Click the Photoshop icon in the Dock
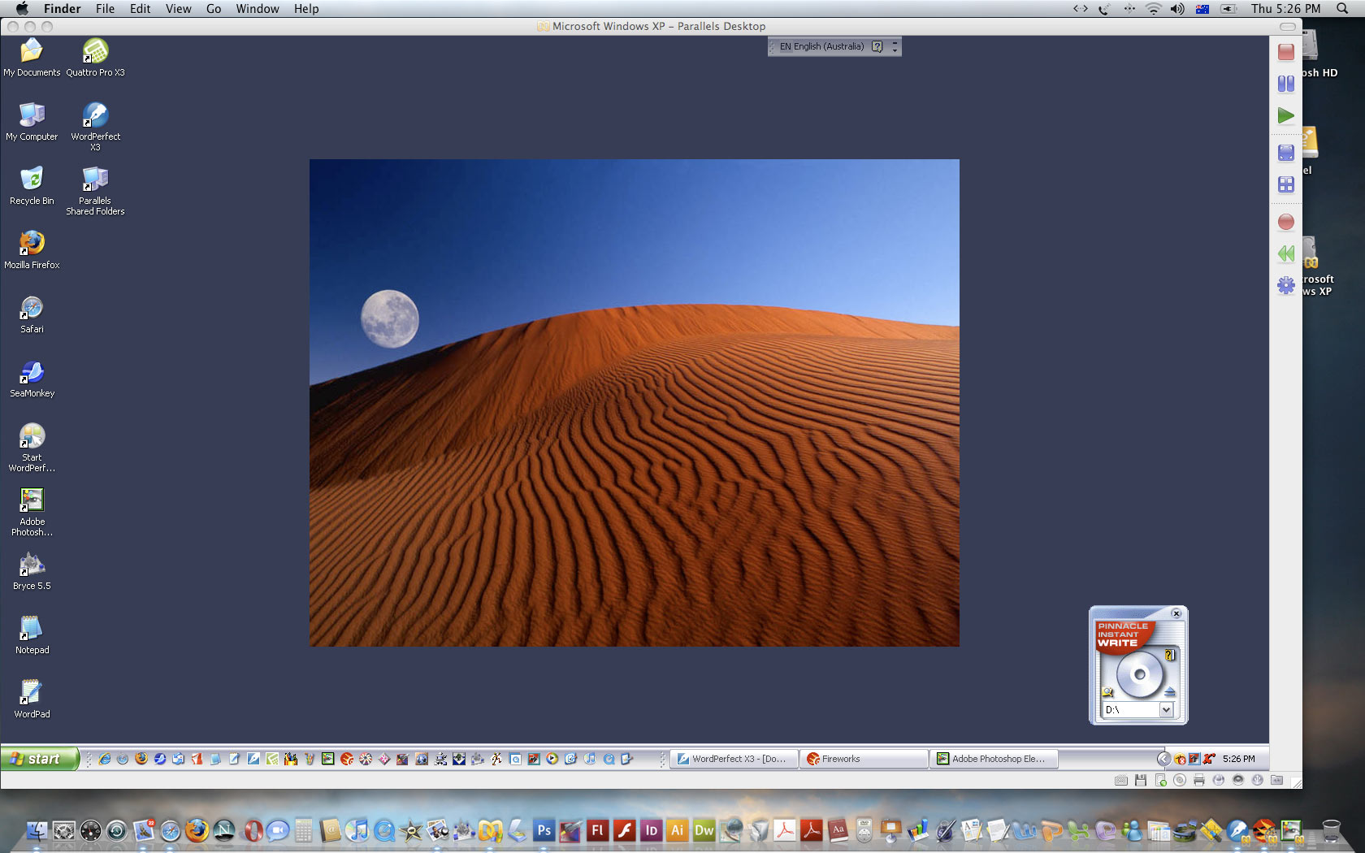Viewport: 1365px width, 853px height. pyautogui.click(x=544, y=830)
